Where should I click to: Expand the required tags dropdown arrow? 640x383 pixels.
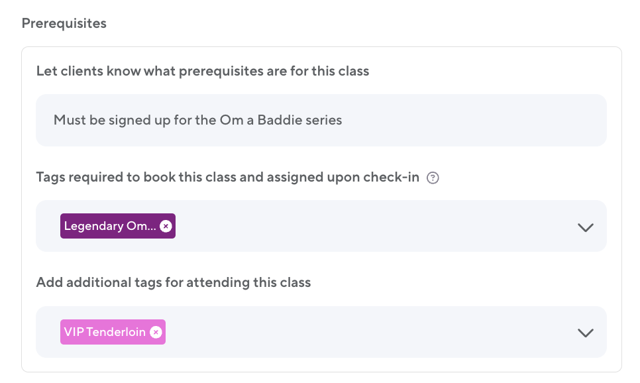(585, 227)
